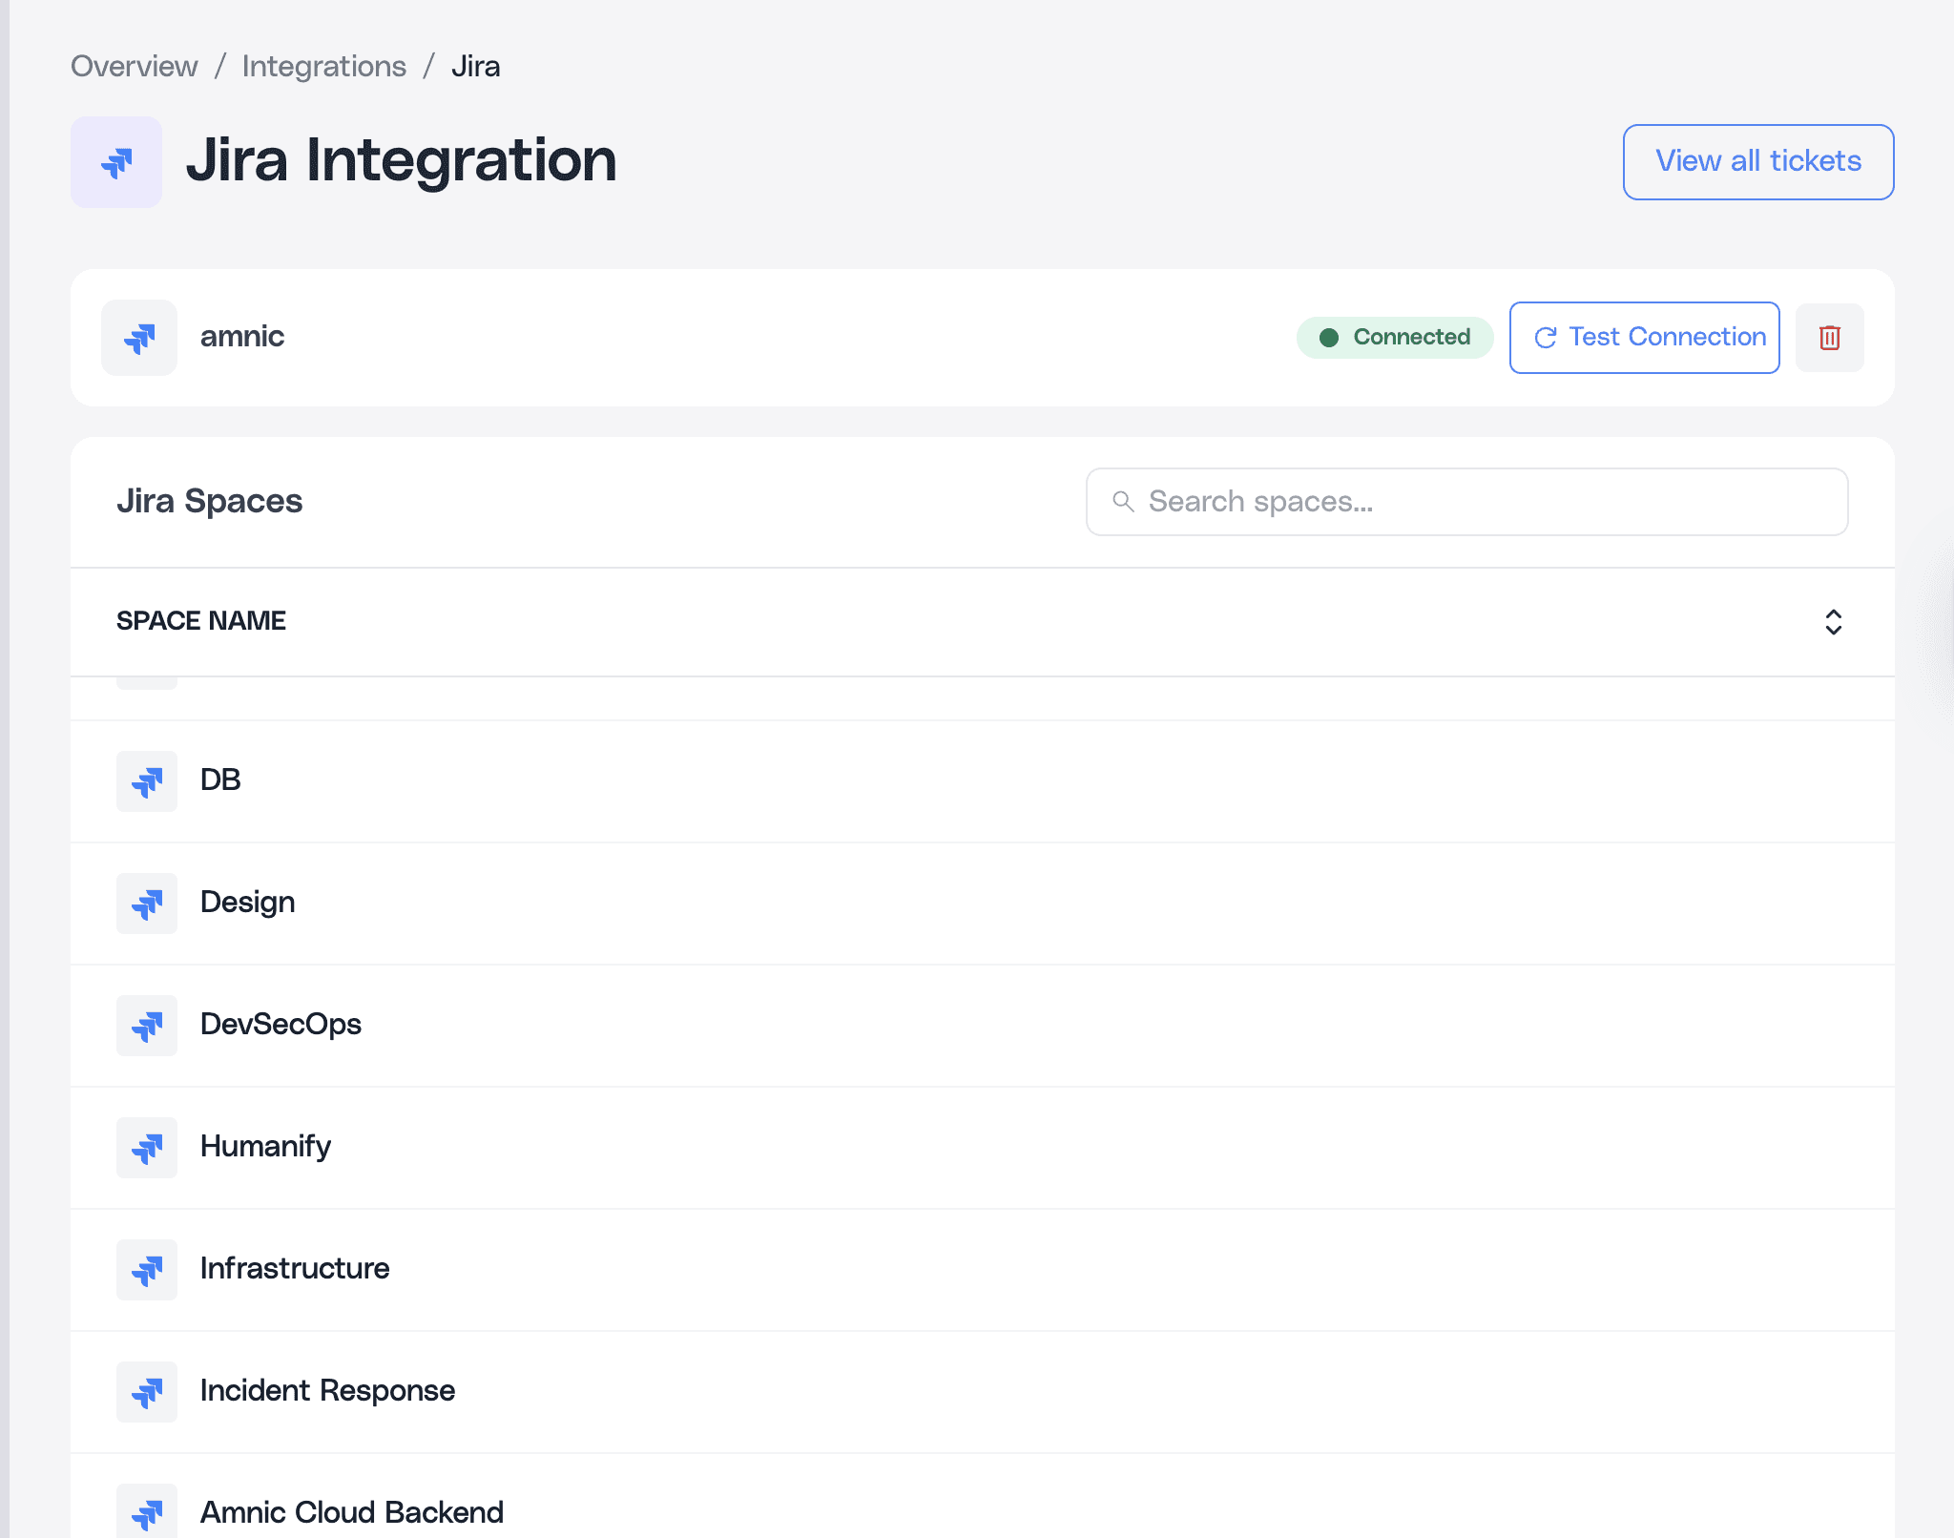The image size is (1954, 1538).
Task: Click the Jira icon beside DB space
Action: pyautogui.click(x=147, y=781)
